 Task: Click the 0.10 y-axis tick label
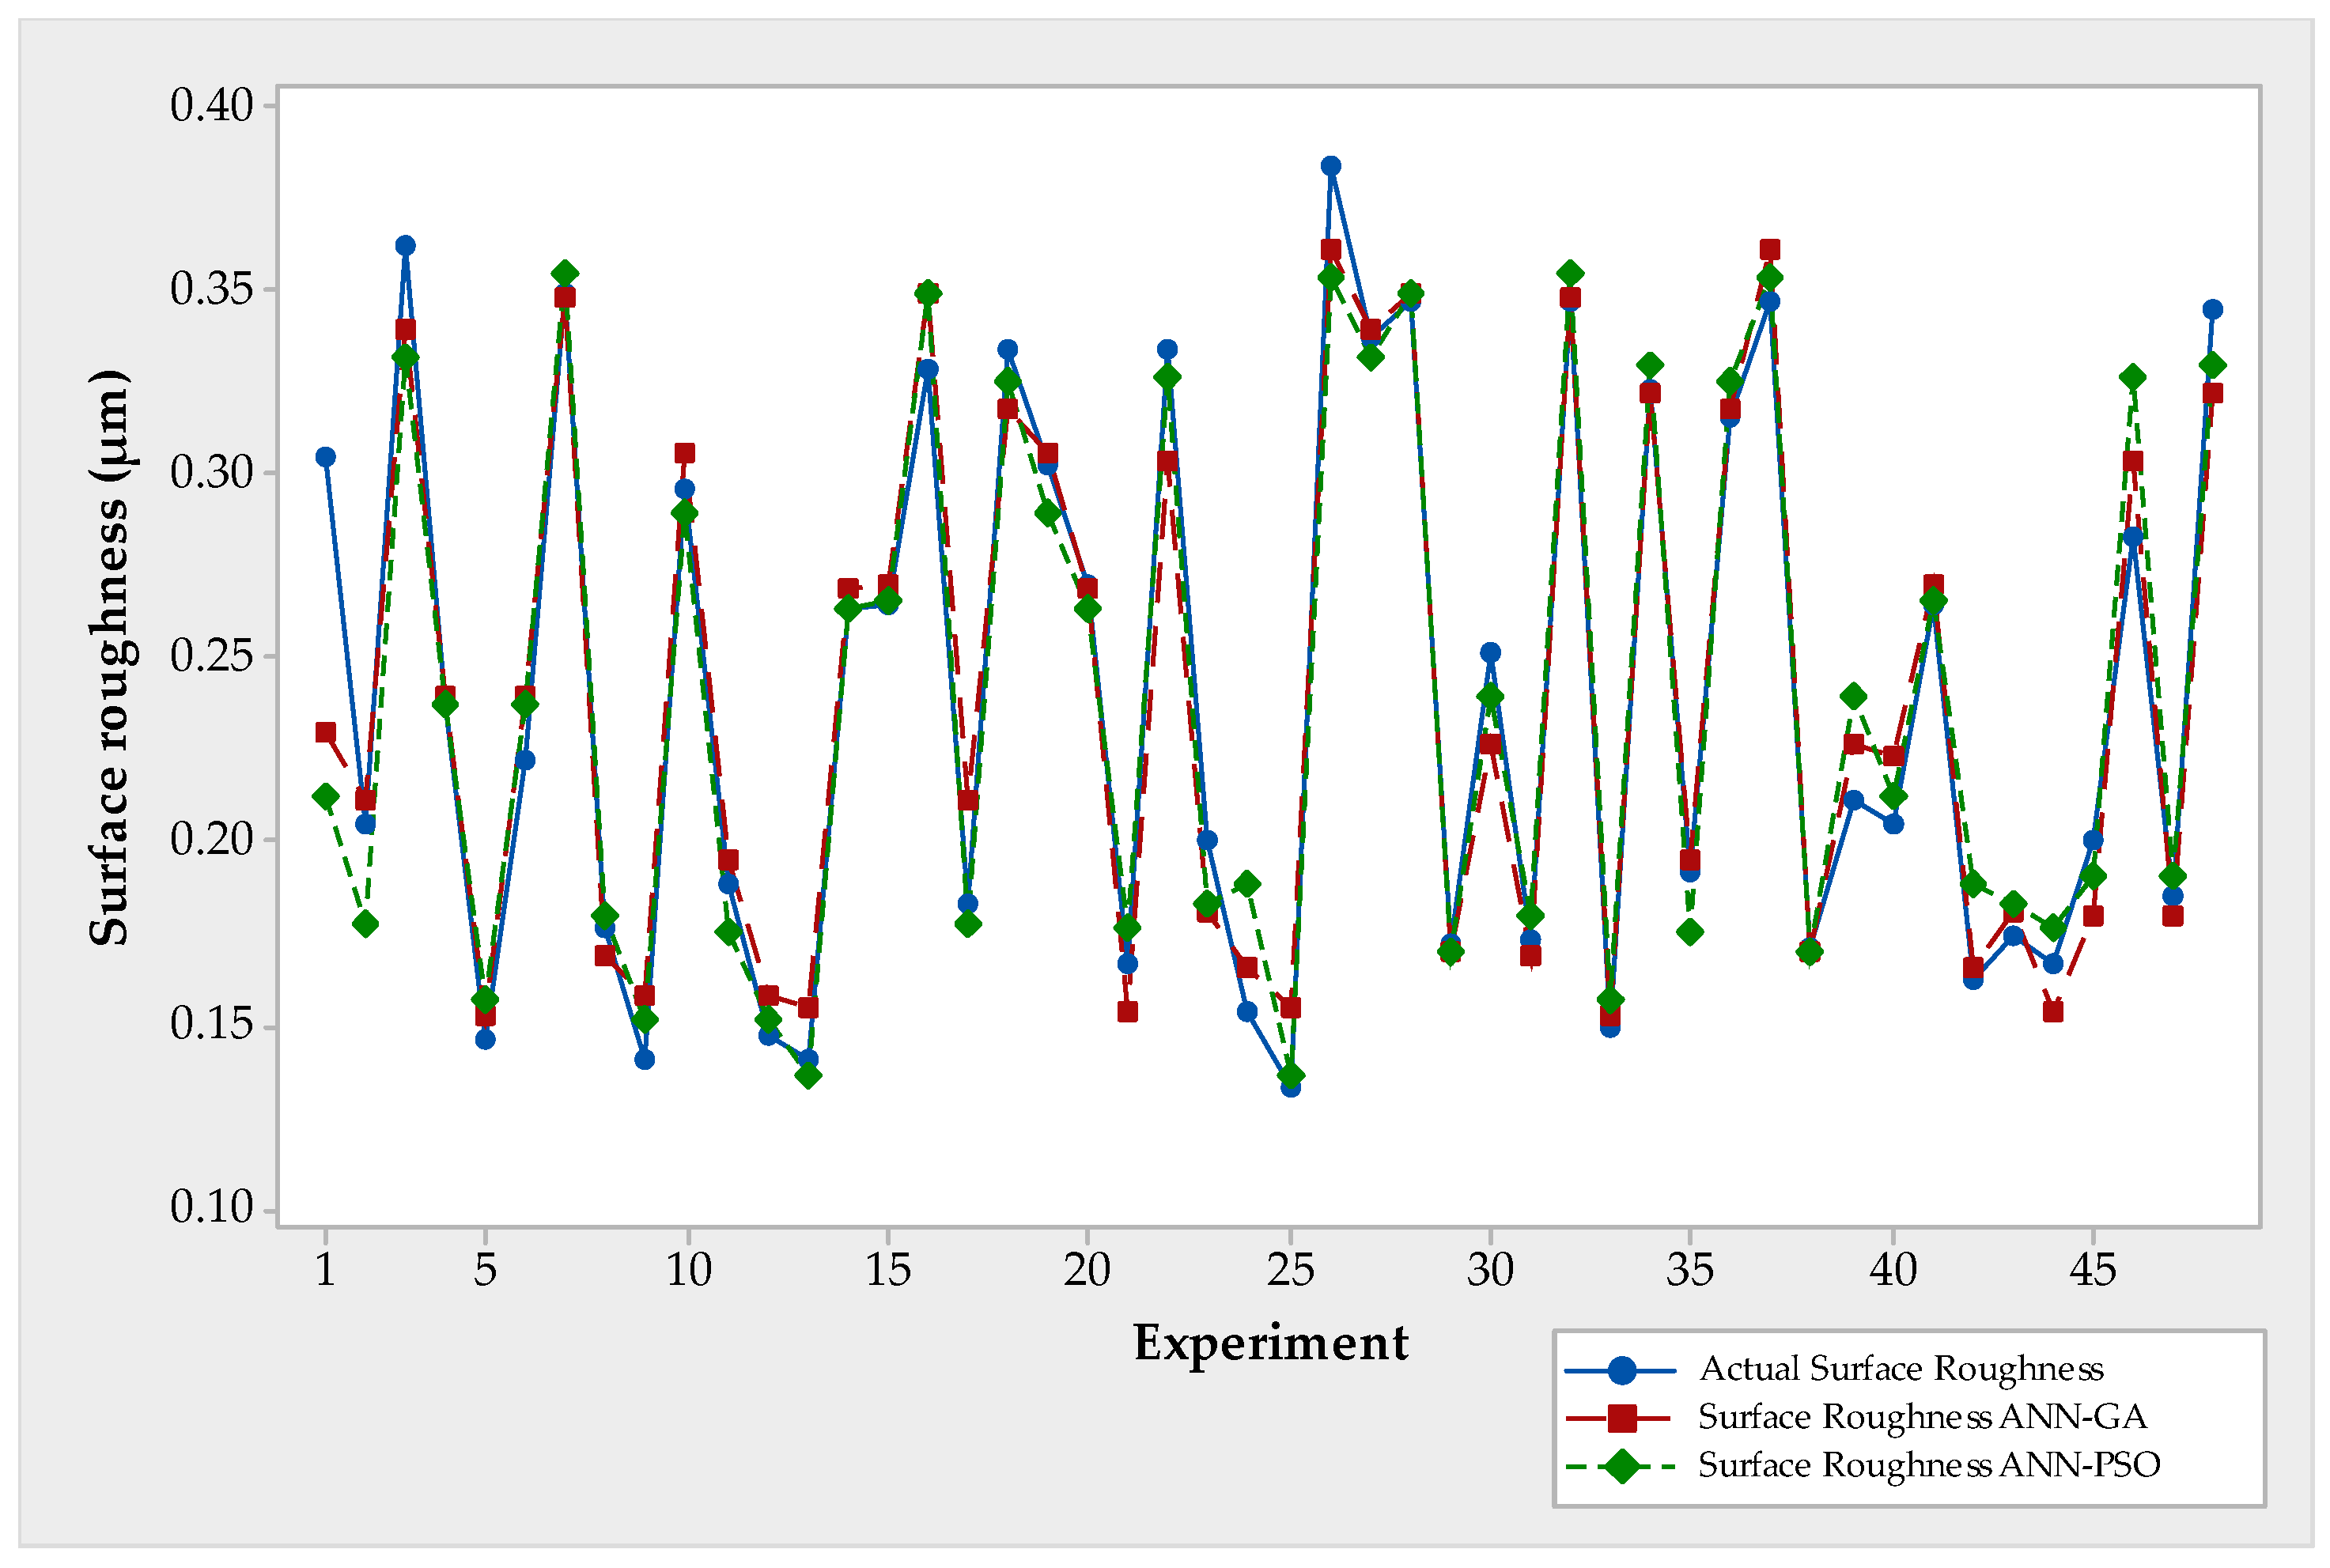(x=211, y=1207)
